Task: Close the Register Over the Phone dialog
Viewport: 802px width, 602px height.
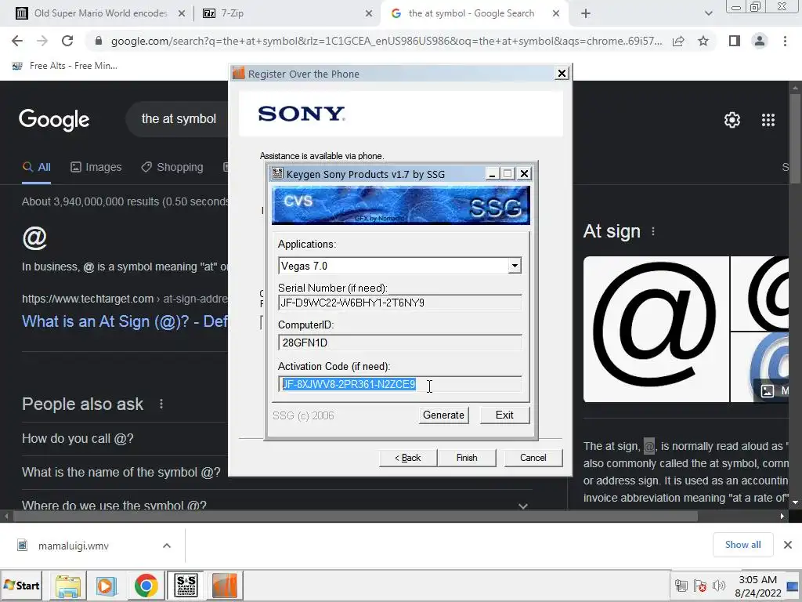Action: (x=562, y=74)
